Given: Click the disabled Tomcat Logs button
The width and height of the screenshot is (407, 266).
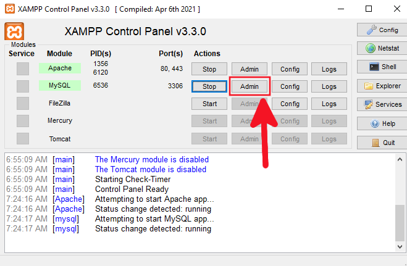Looking at the screenshot, I should (x=329, y=139).
